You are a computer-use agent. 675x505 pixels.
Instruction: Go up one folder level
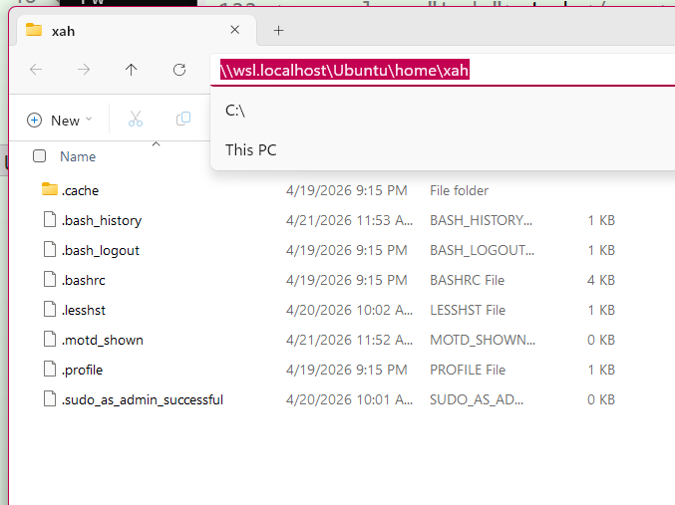[132, 70]
